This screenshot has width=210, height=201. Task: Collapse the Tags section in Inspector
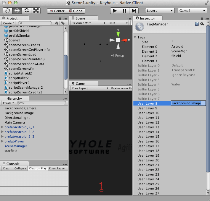coord(135,37)
